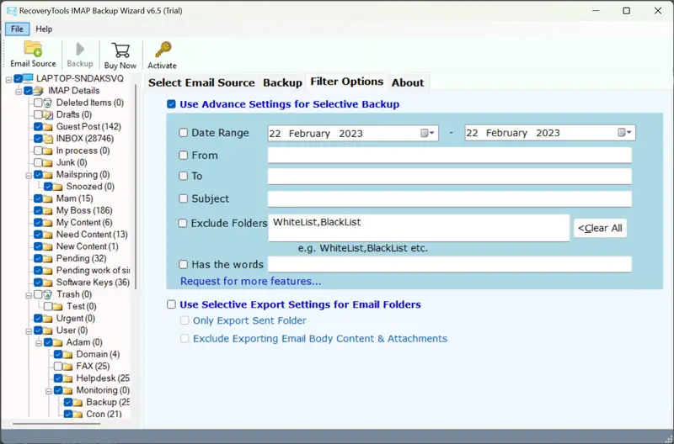Uncheck Use Advance Settings for Selective Backup
The width and height of the screenshot is (674, 444).
coord(172,104)
